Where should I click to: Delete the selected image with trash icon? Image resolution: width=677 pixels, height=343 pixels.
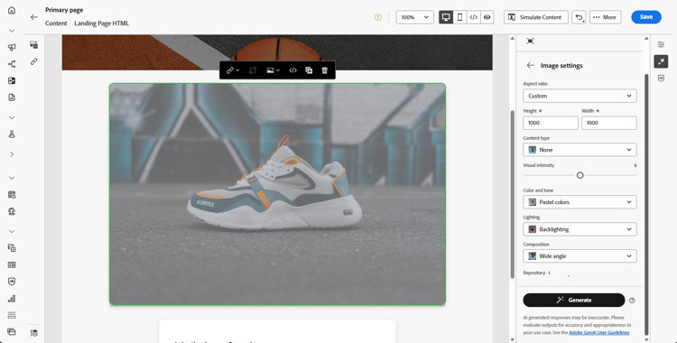(x=325, y=70)
